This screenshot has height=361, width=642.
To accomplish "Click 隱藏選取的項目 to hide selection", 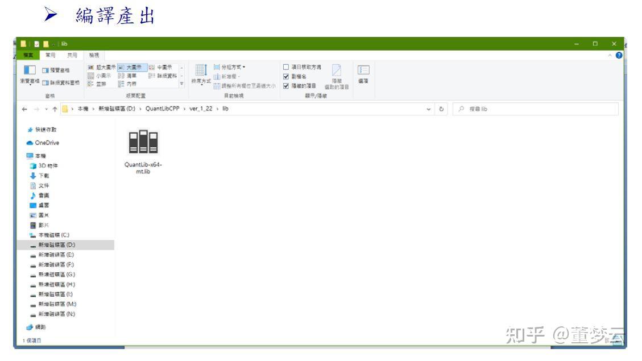I will pos(336,74).
